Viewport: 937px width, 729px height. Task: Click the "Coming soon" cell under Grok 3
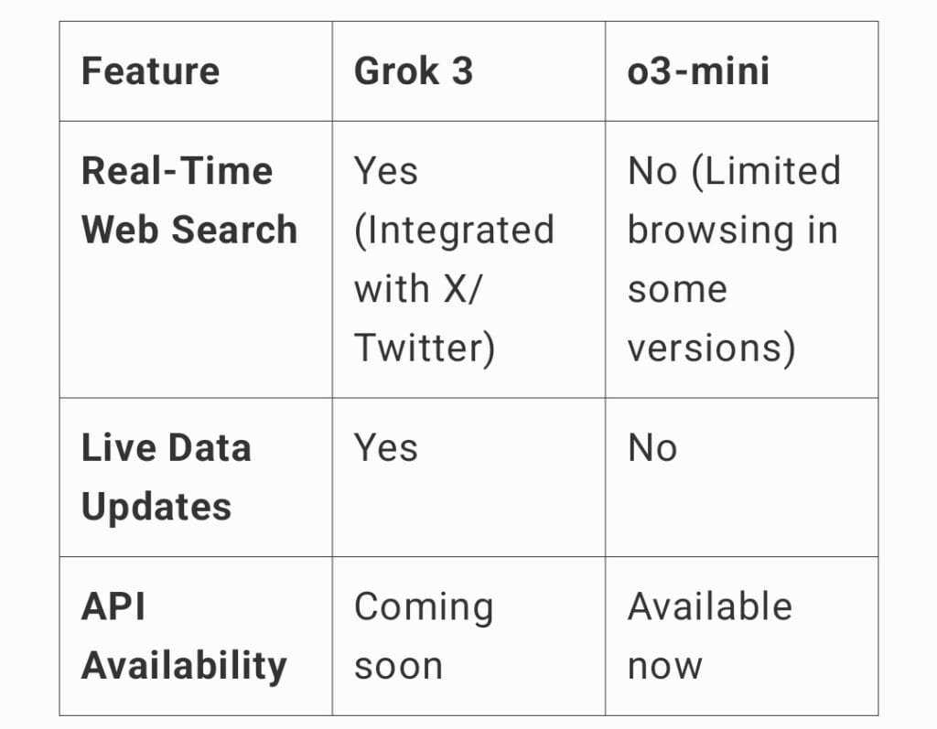(x=424, y=636)
